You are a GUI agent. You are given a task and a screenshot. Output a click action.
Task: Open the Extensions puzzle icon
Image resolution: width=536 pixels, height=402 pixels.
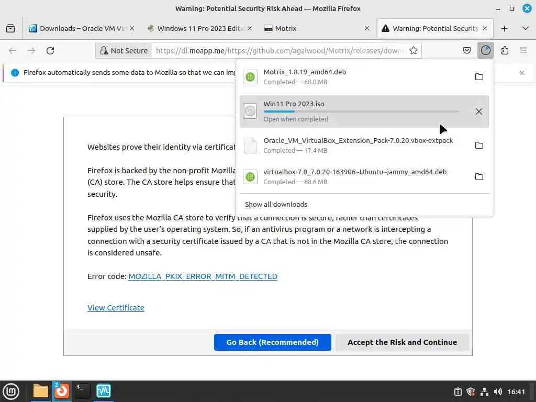[x=505, y=51]
